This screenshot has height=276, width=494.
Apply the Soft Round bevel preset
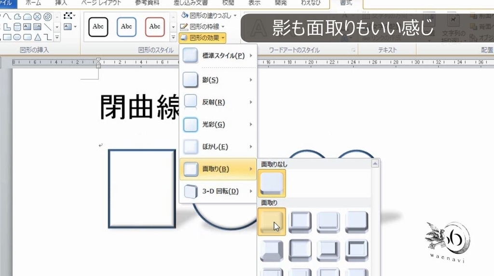[300, 250]
